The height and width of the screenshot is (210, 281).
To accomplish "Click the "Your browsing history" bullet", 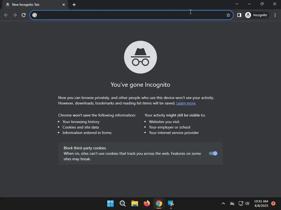I will pyautogui.click(x=81, y=122).
